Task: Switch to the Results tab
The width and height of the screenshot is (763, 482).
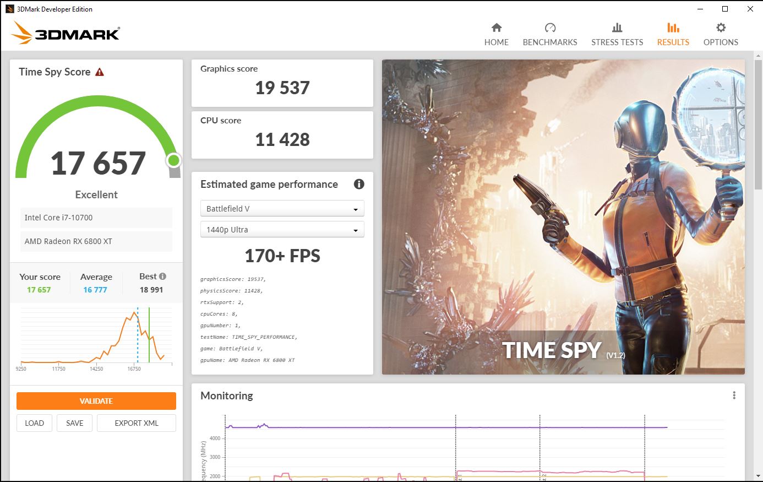Action: pos(673,34)
